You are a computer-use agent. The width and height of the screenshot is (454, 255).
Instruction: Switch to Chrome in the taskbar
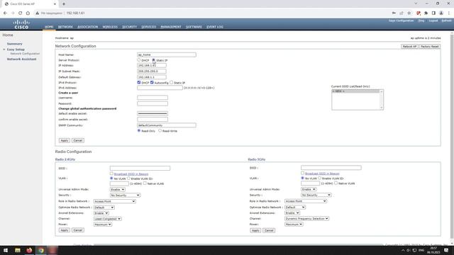[41, 250]
